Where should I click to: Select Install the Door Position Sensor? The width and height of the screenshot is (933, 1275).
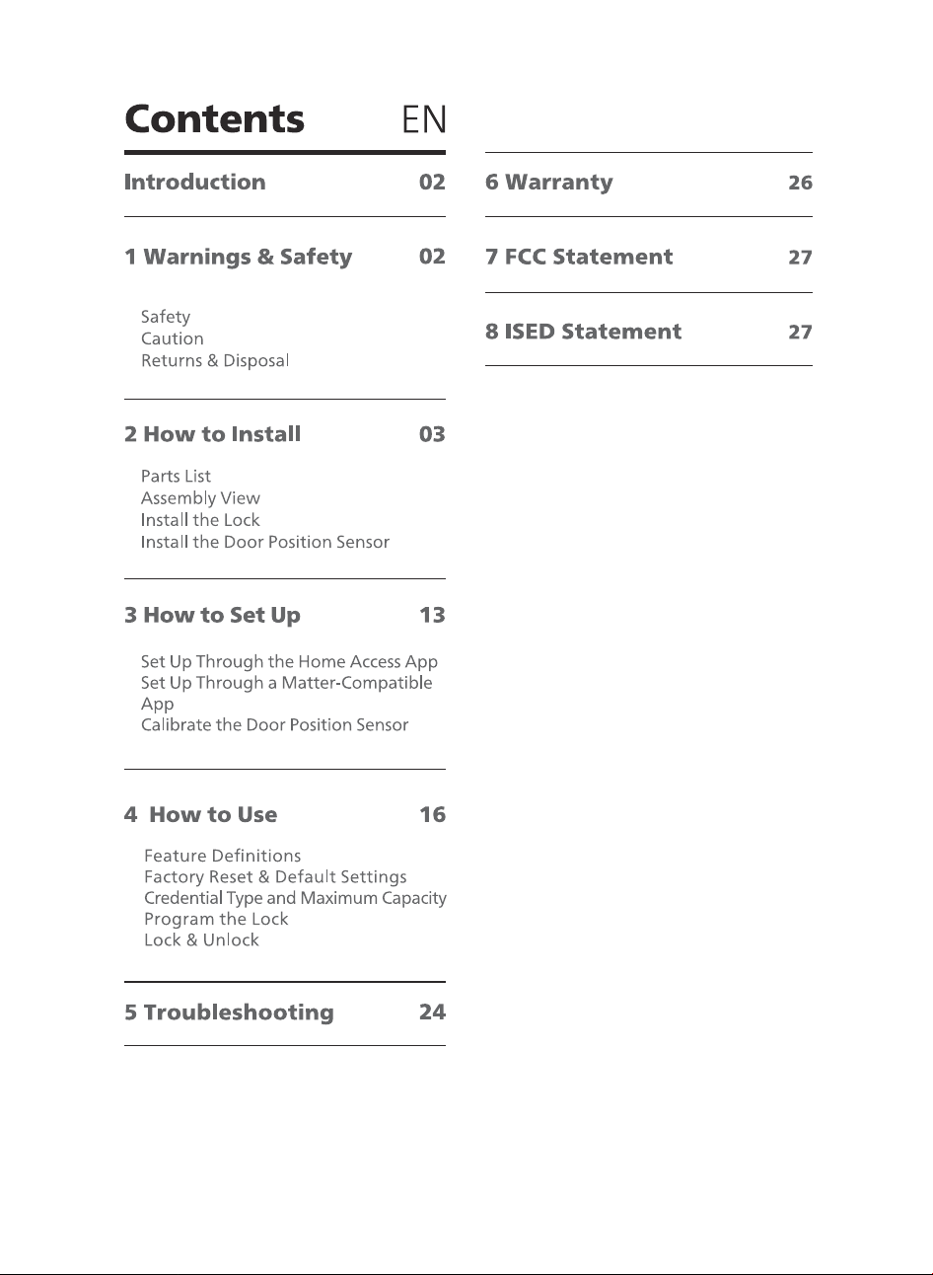(265, 542)
